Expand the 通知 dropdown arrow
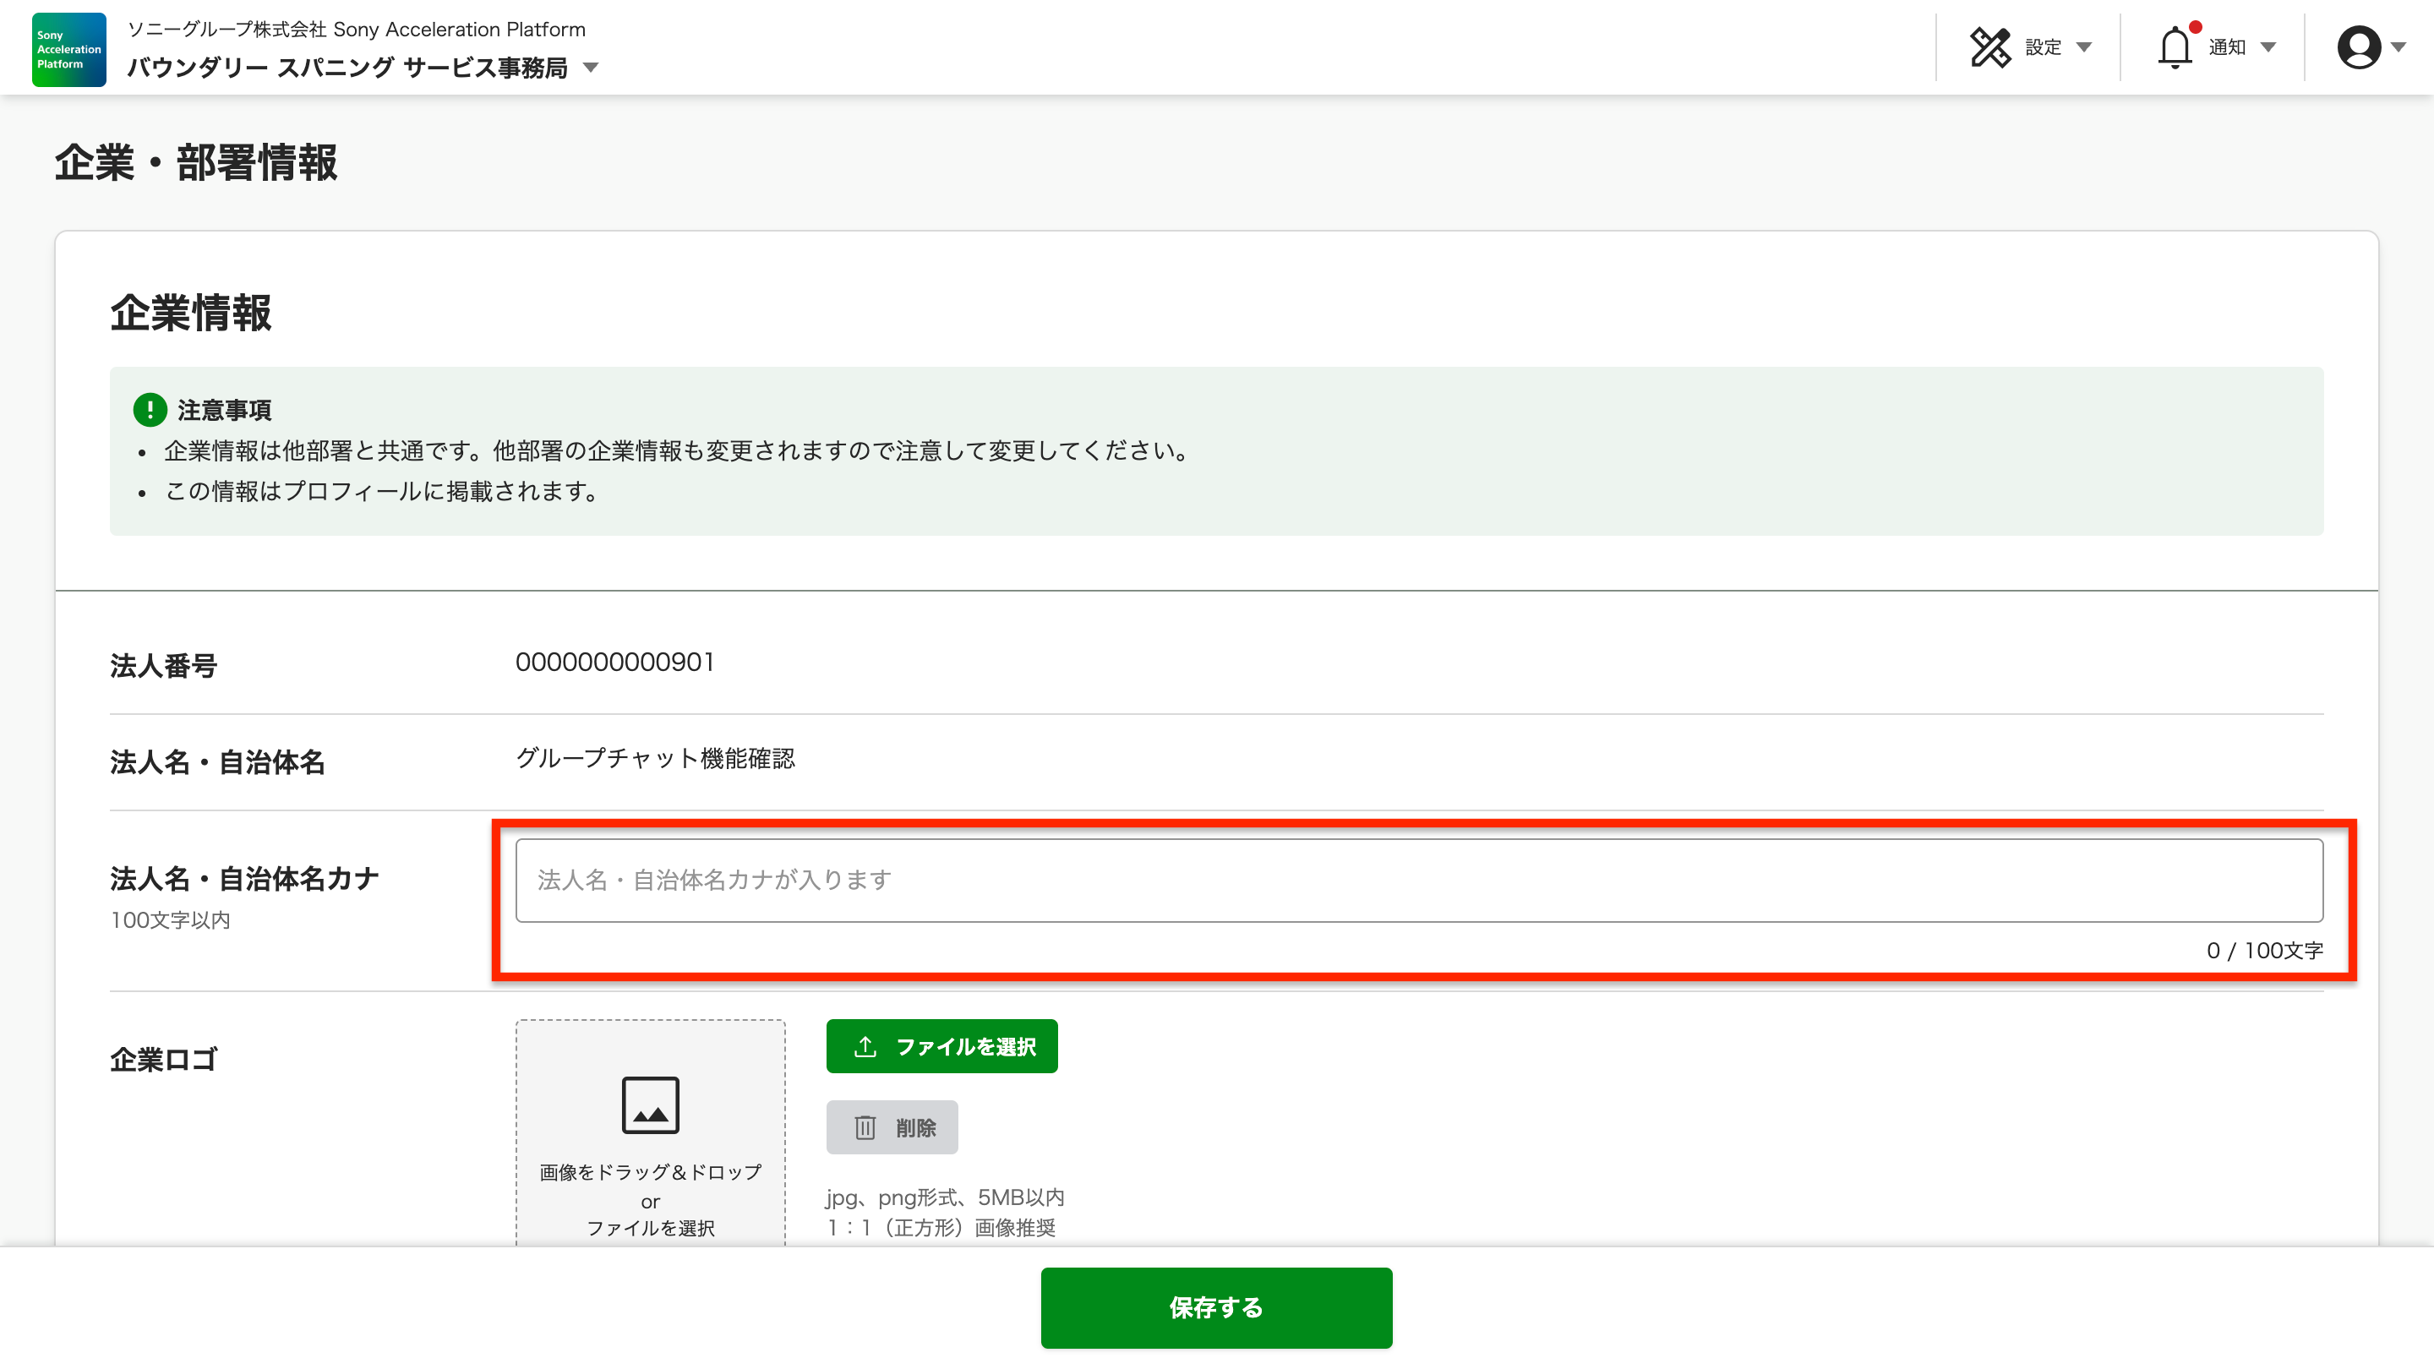 click(2268, 47)
